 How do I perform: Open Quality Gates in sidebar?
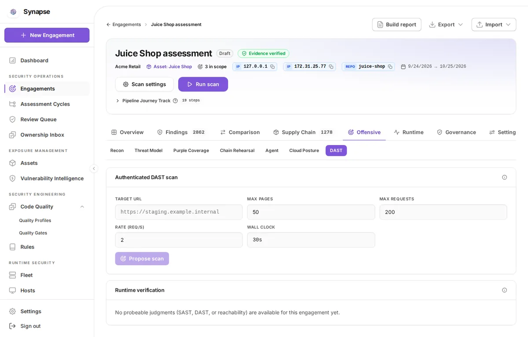33,233
